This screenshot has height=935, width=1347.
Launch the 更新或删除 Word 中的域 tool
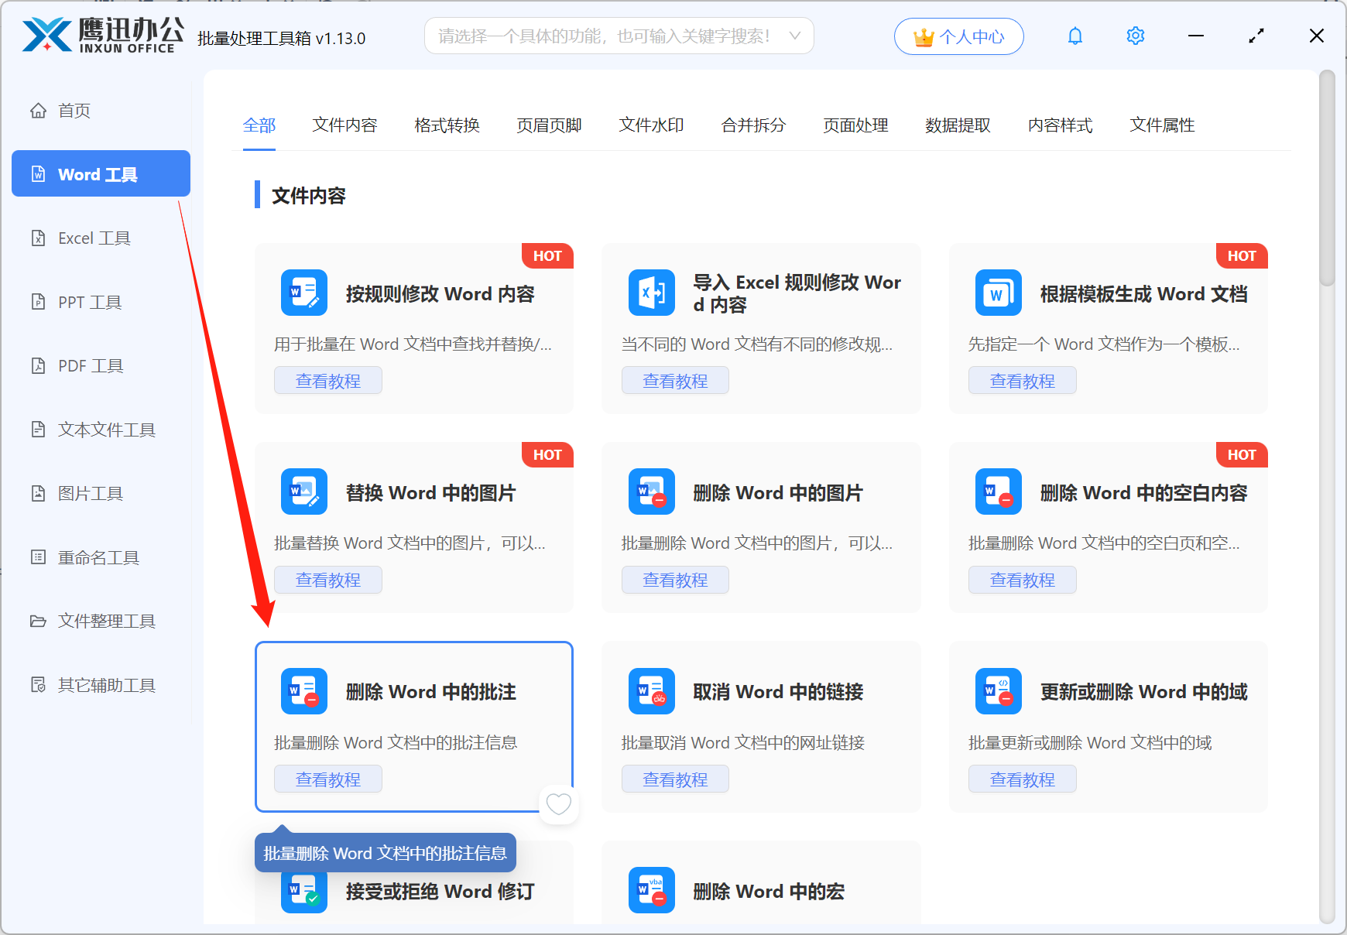(1144, 691)
